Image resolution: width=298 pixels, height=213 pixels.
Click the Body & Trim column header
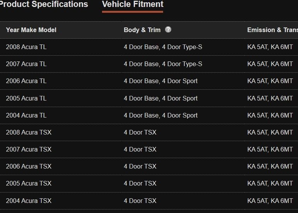pyautogui.click(x=142, y=30)
